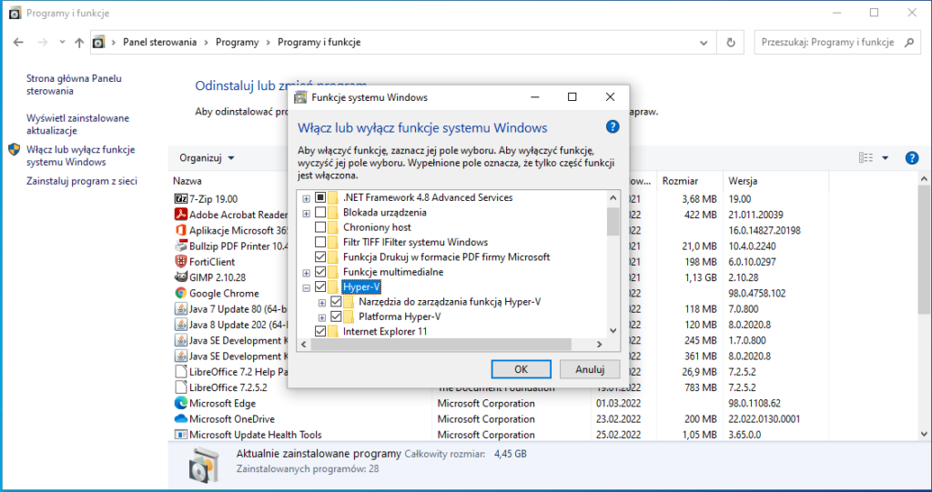Viewport: 932px width, 492px height.
Task: Click the 7-Zip 19.00 program icon
Action: tap(180, 199)
